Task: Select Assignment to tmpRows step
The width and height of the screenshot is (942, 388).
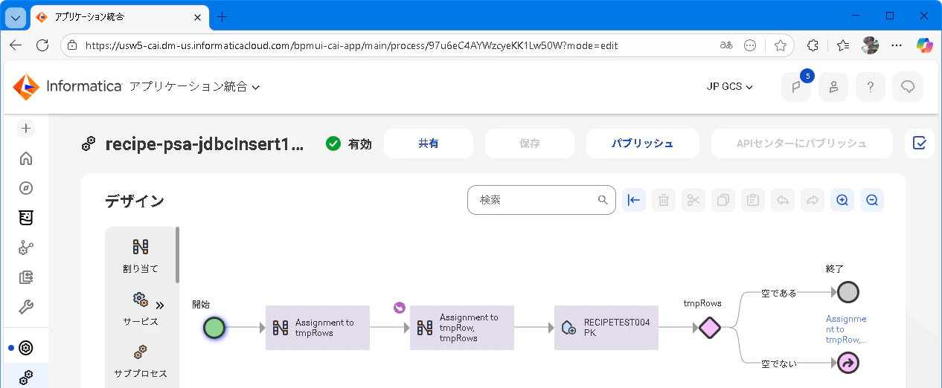Action: pos(318,328)
